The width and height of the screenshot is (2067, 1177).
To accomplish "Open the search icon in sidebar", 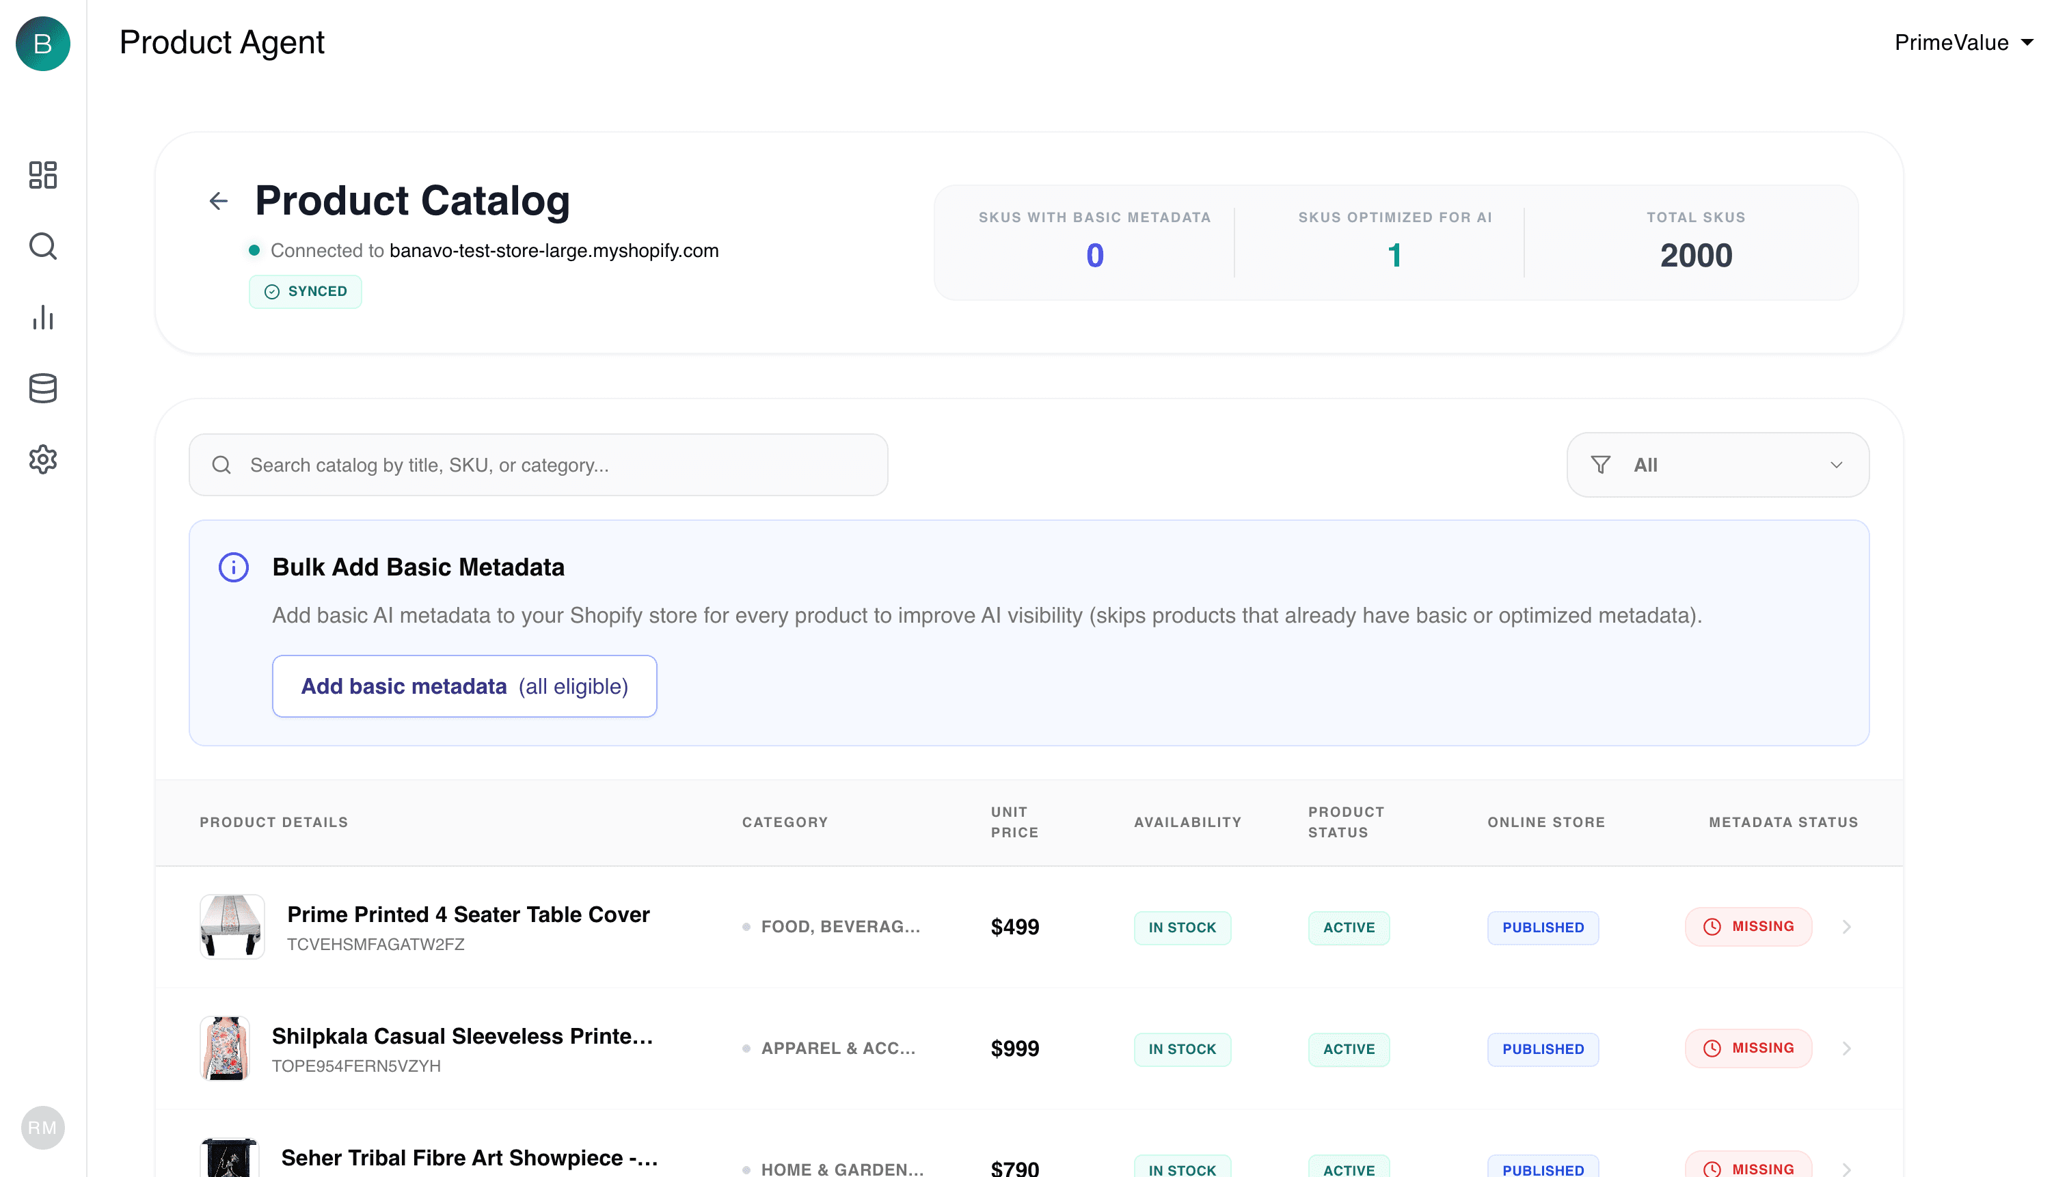I will (43, 246).
